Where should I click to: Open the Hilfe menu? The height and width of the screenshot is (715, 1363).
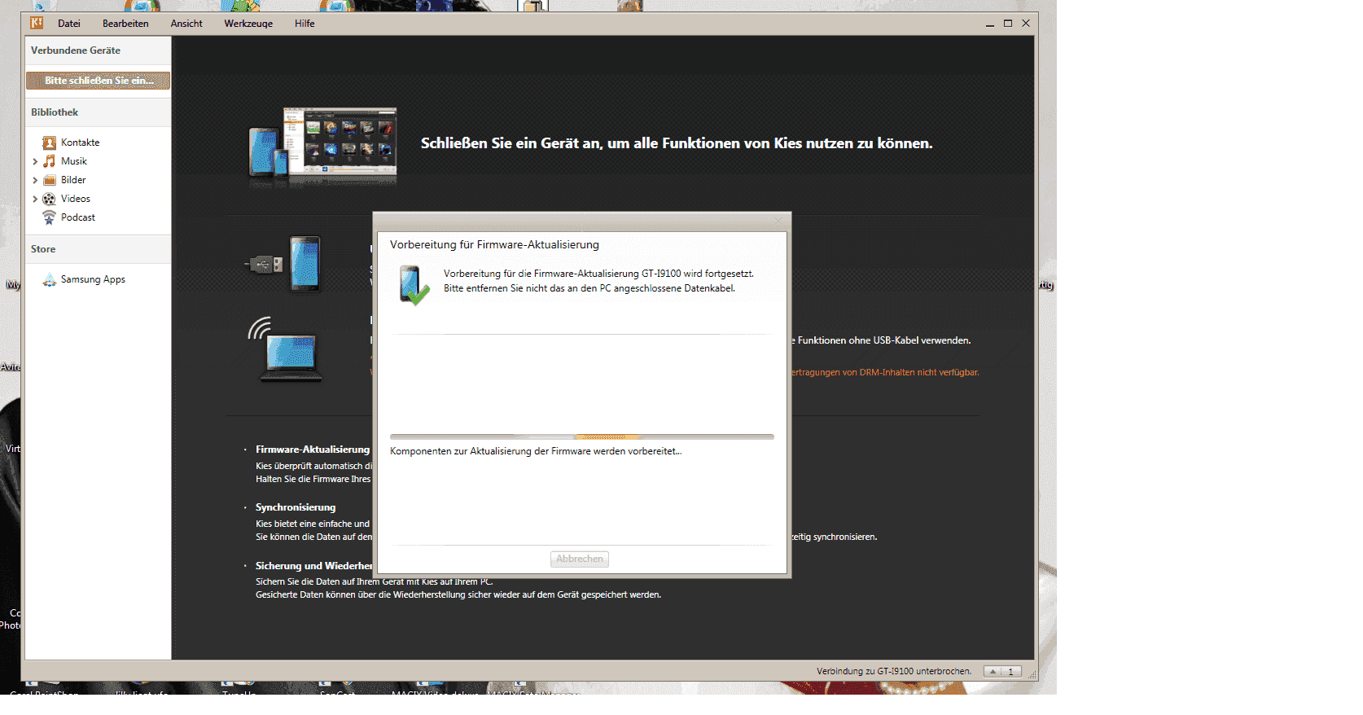point(305,24)
